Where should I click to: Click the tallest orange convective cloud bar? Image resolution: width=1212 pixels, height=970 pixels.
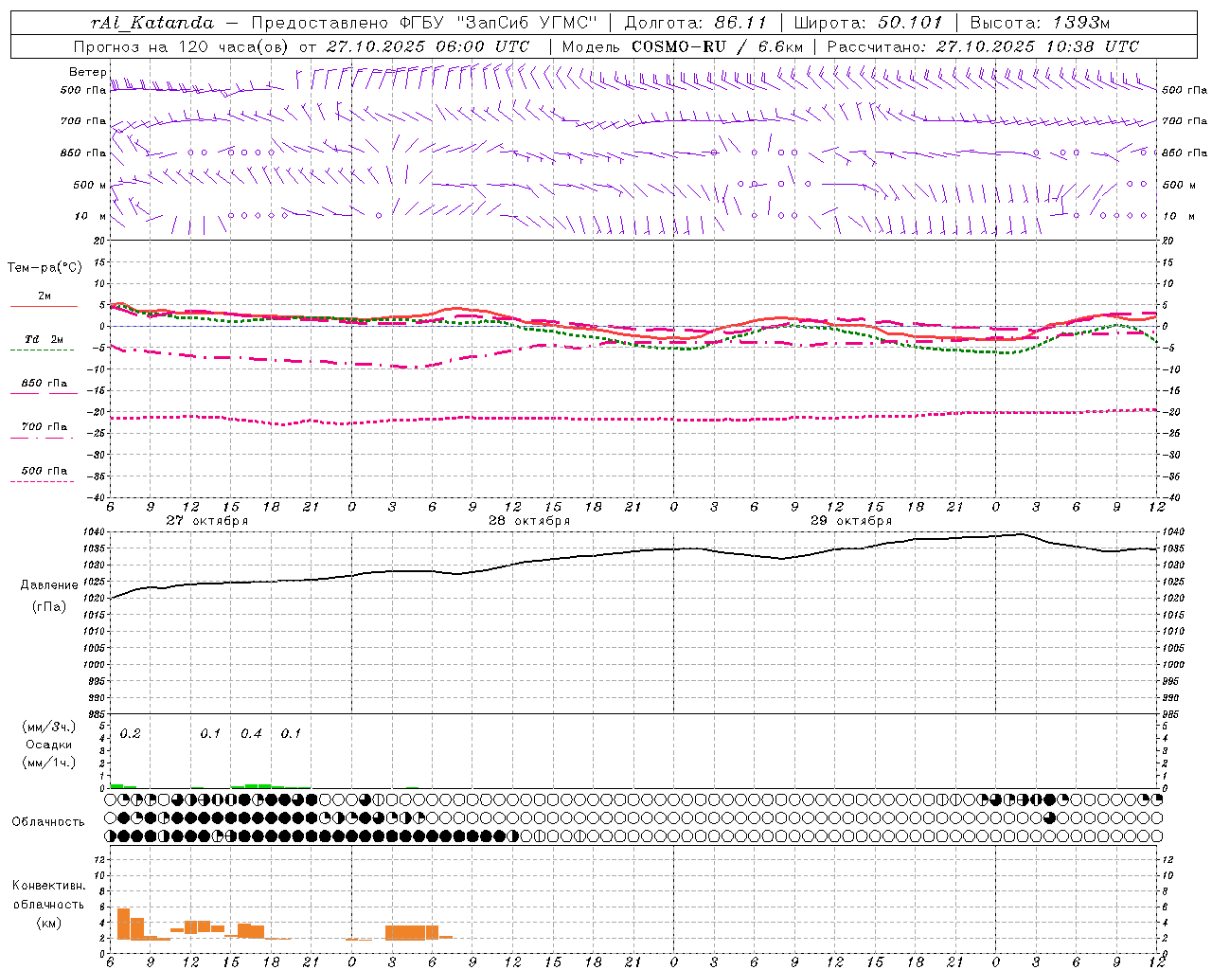tap(123, 924)
